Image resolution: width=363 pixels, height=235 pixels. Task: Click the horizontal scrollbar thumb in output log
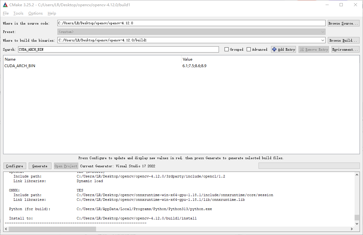(x=52, y=229)
